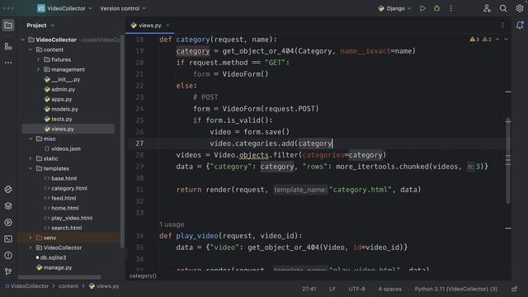This screenshot has width=528, height=297.
Task: Open more run actions menu
Action: [x=451, y=8]
